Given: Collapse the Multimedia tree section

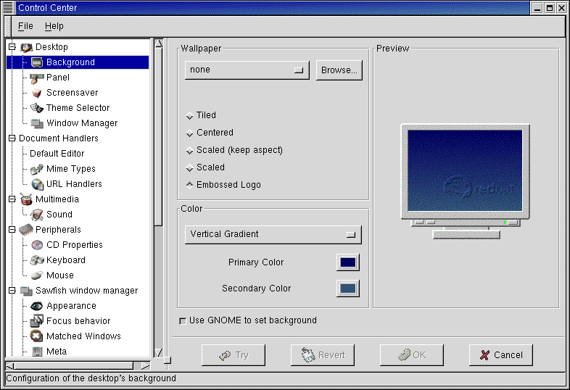Looking at the screenshot, I should click(x=12, y=199).
